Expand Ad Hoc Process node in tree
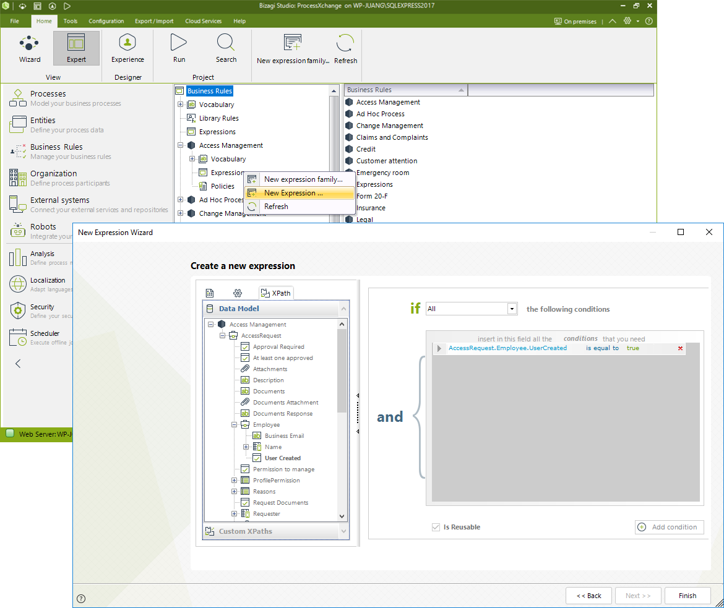 point(181,200)
